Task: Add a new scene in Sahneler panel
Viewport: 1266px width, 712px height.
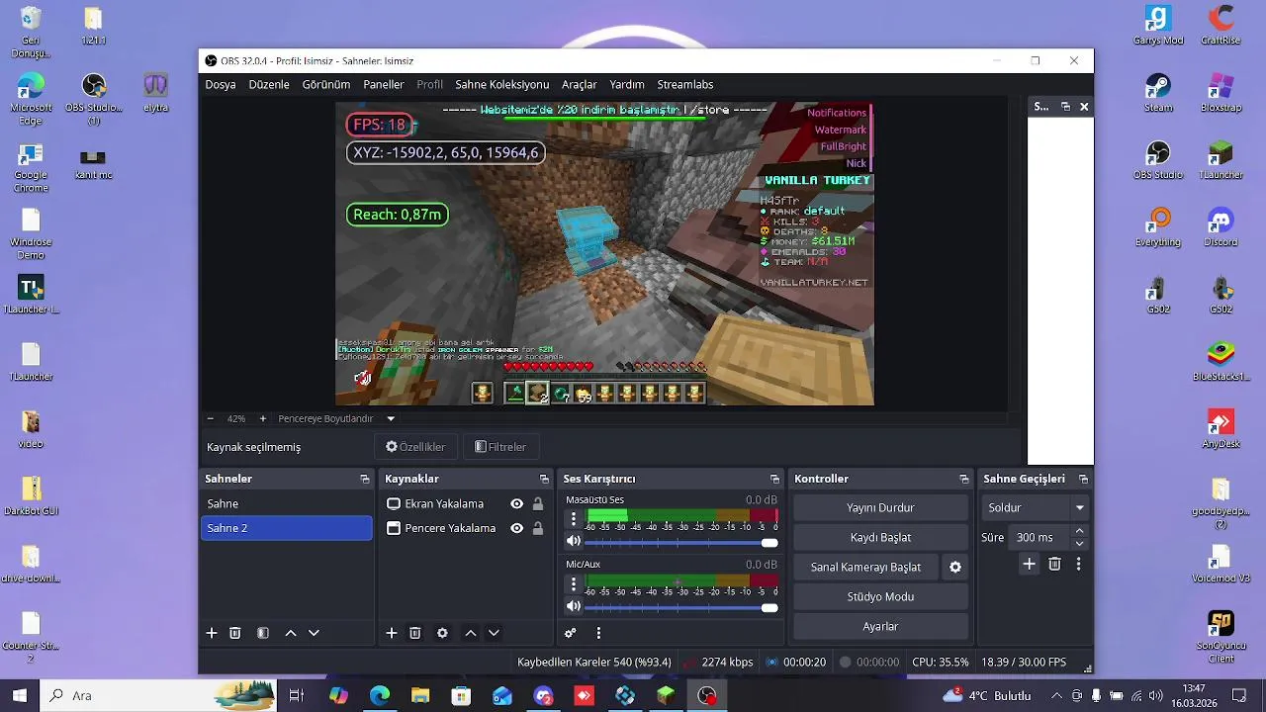Action: coord(211,633)
